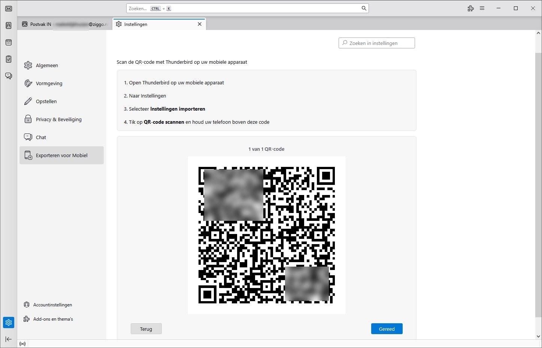Select the Vormgeving settings category

pos(49,83)
